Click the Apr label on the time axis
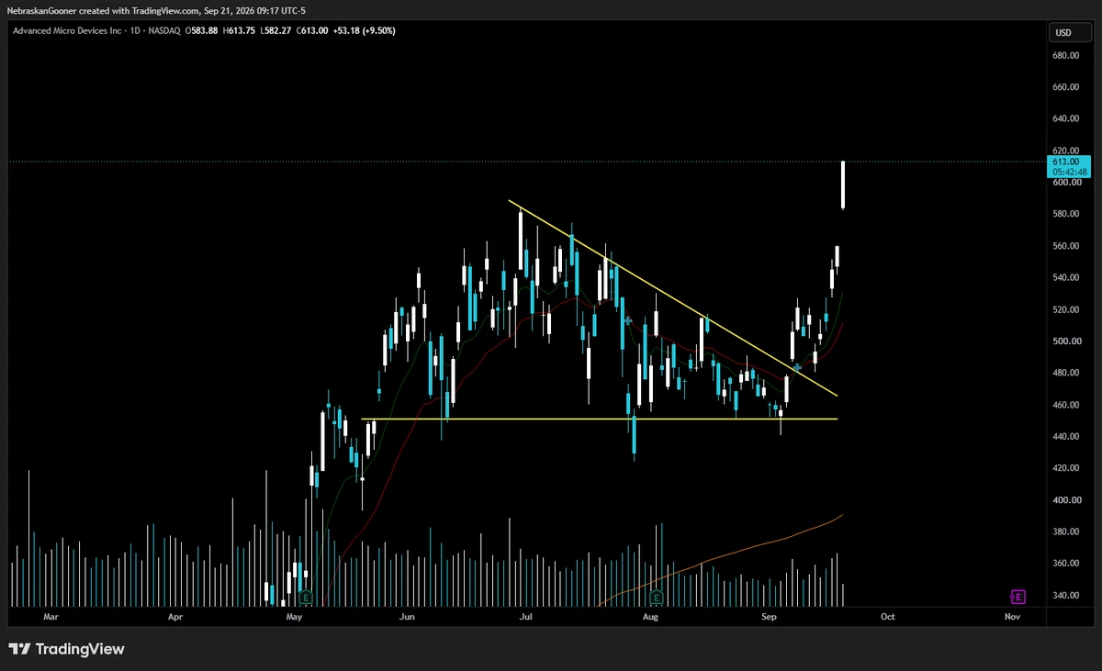 click(x=175, y=618)
